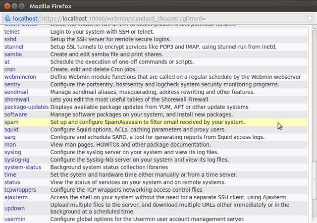317x223 pixels.
Task: Close the Mozilla Firefox window
Action: pos(7,6)
